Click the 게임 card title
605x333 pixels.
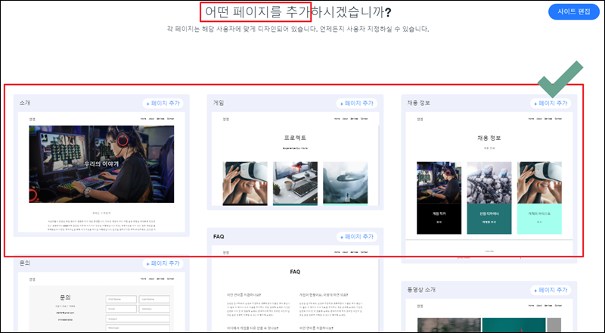(219, 103)
